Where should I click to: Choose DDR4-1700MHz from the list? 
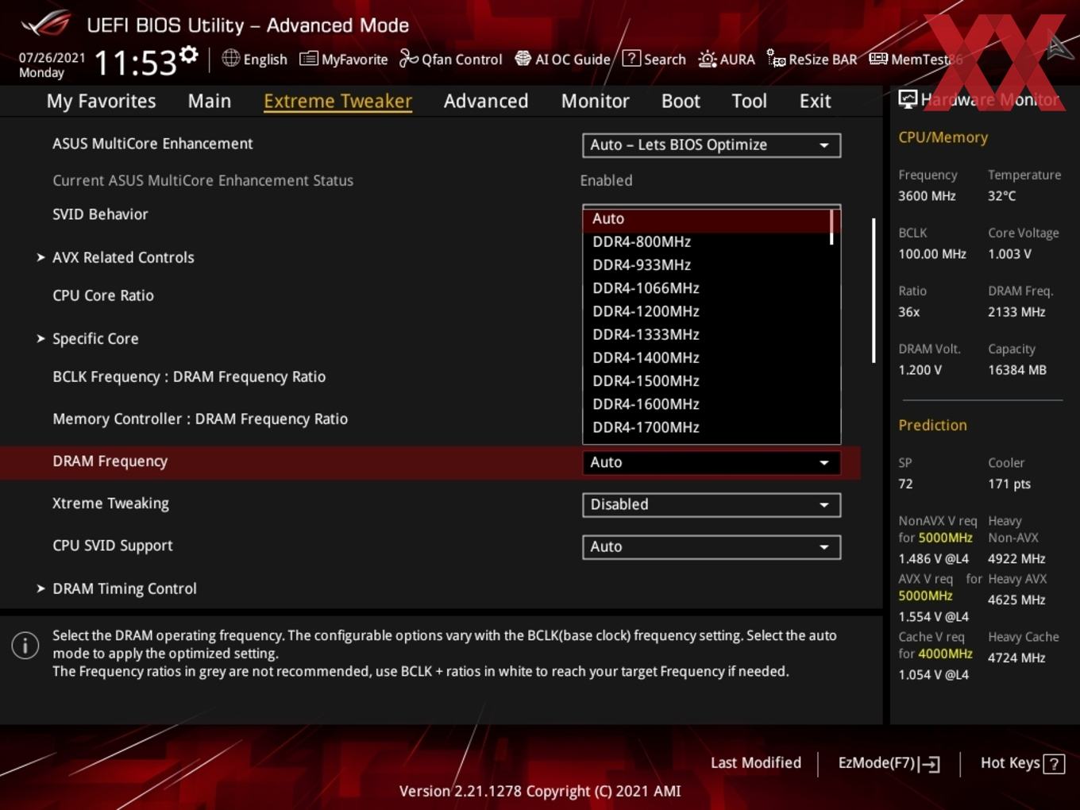point(707,427)
